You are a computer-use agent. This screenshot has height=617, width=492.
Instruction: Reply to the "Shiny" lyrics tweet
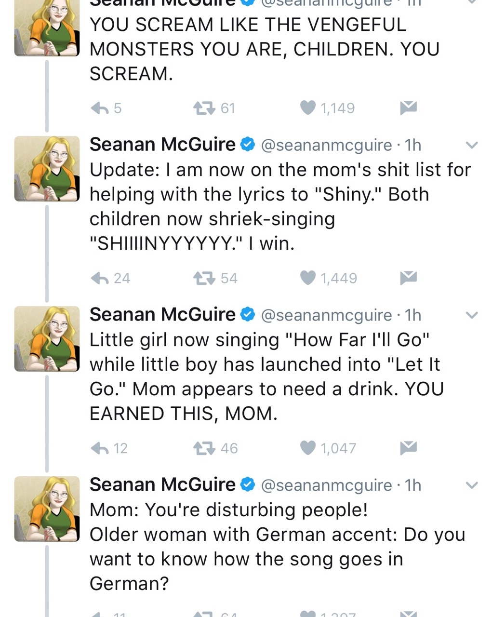click(100, 278)
